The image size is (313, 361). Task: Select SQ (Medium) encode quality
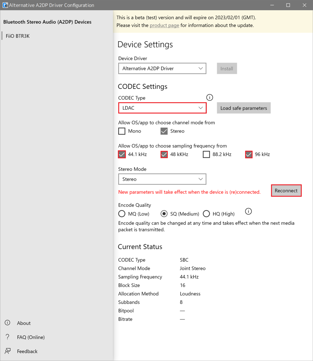click(164, 214)
